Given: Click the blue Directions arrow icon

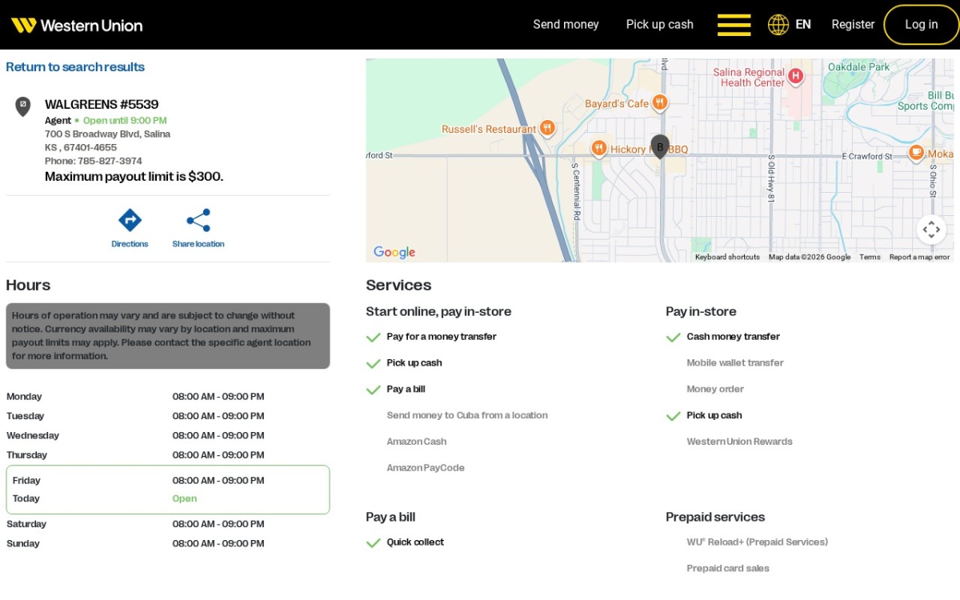Looking at the screenshot, I should [130, 220].
